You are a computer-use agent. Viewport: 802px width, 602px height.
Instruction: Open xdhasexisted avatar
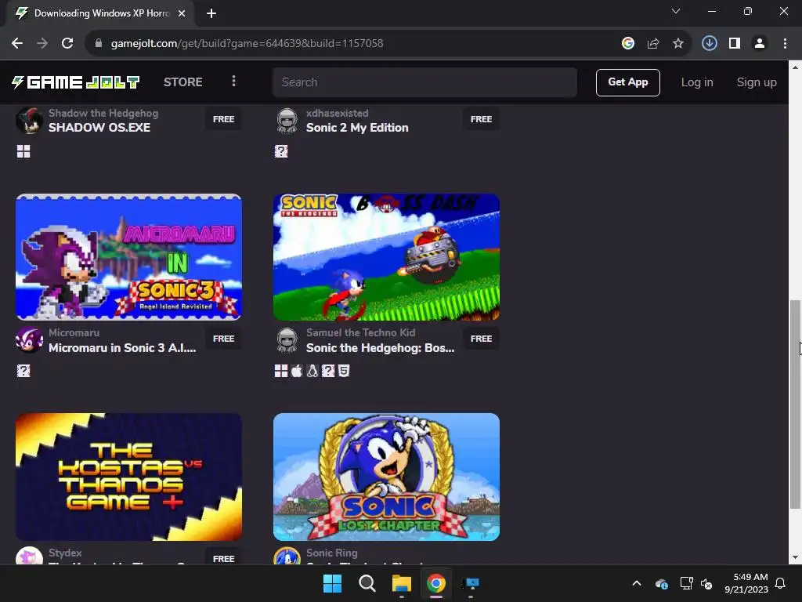tap(287, 120)
